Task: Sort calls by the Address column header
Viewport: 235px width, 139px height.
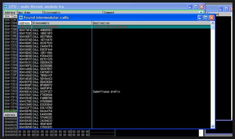Action: (x=25, y=23)
